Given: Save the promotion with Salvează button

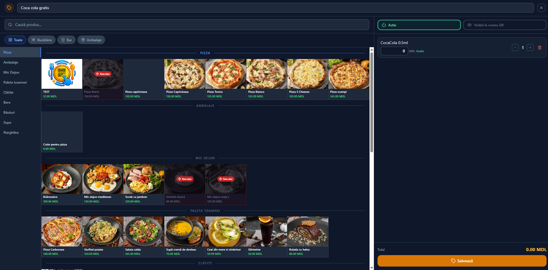Looking at the screenshot, I should click(462, 261).
